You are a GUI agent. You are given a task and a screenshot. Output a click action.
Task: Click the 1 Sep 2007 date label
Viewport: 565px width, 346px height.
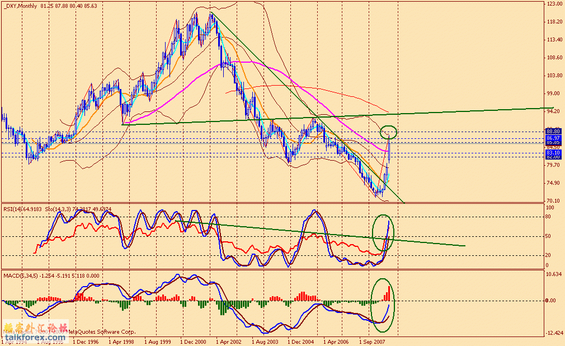point(372,342)
